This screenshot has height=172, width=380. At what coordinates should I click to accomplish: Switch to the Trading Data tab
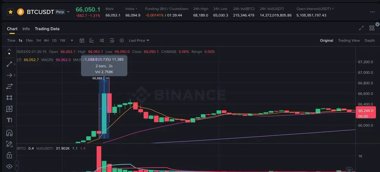[47, 29]
